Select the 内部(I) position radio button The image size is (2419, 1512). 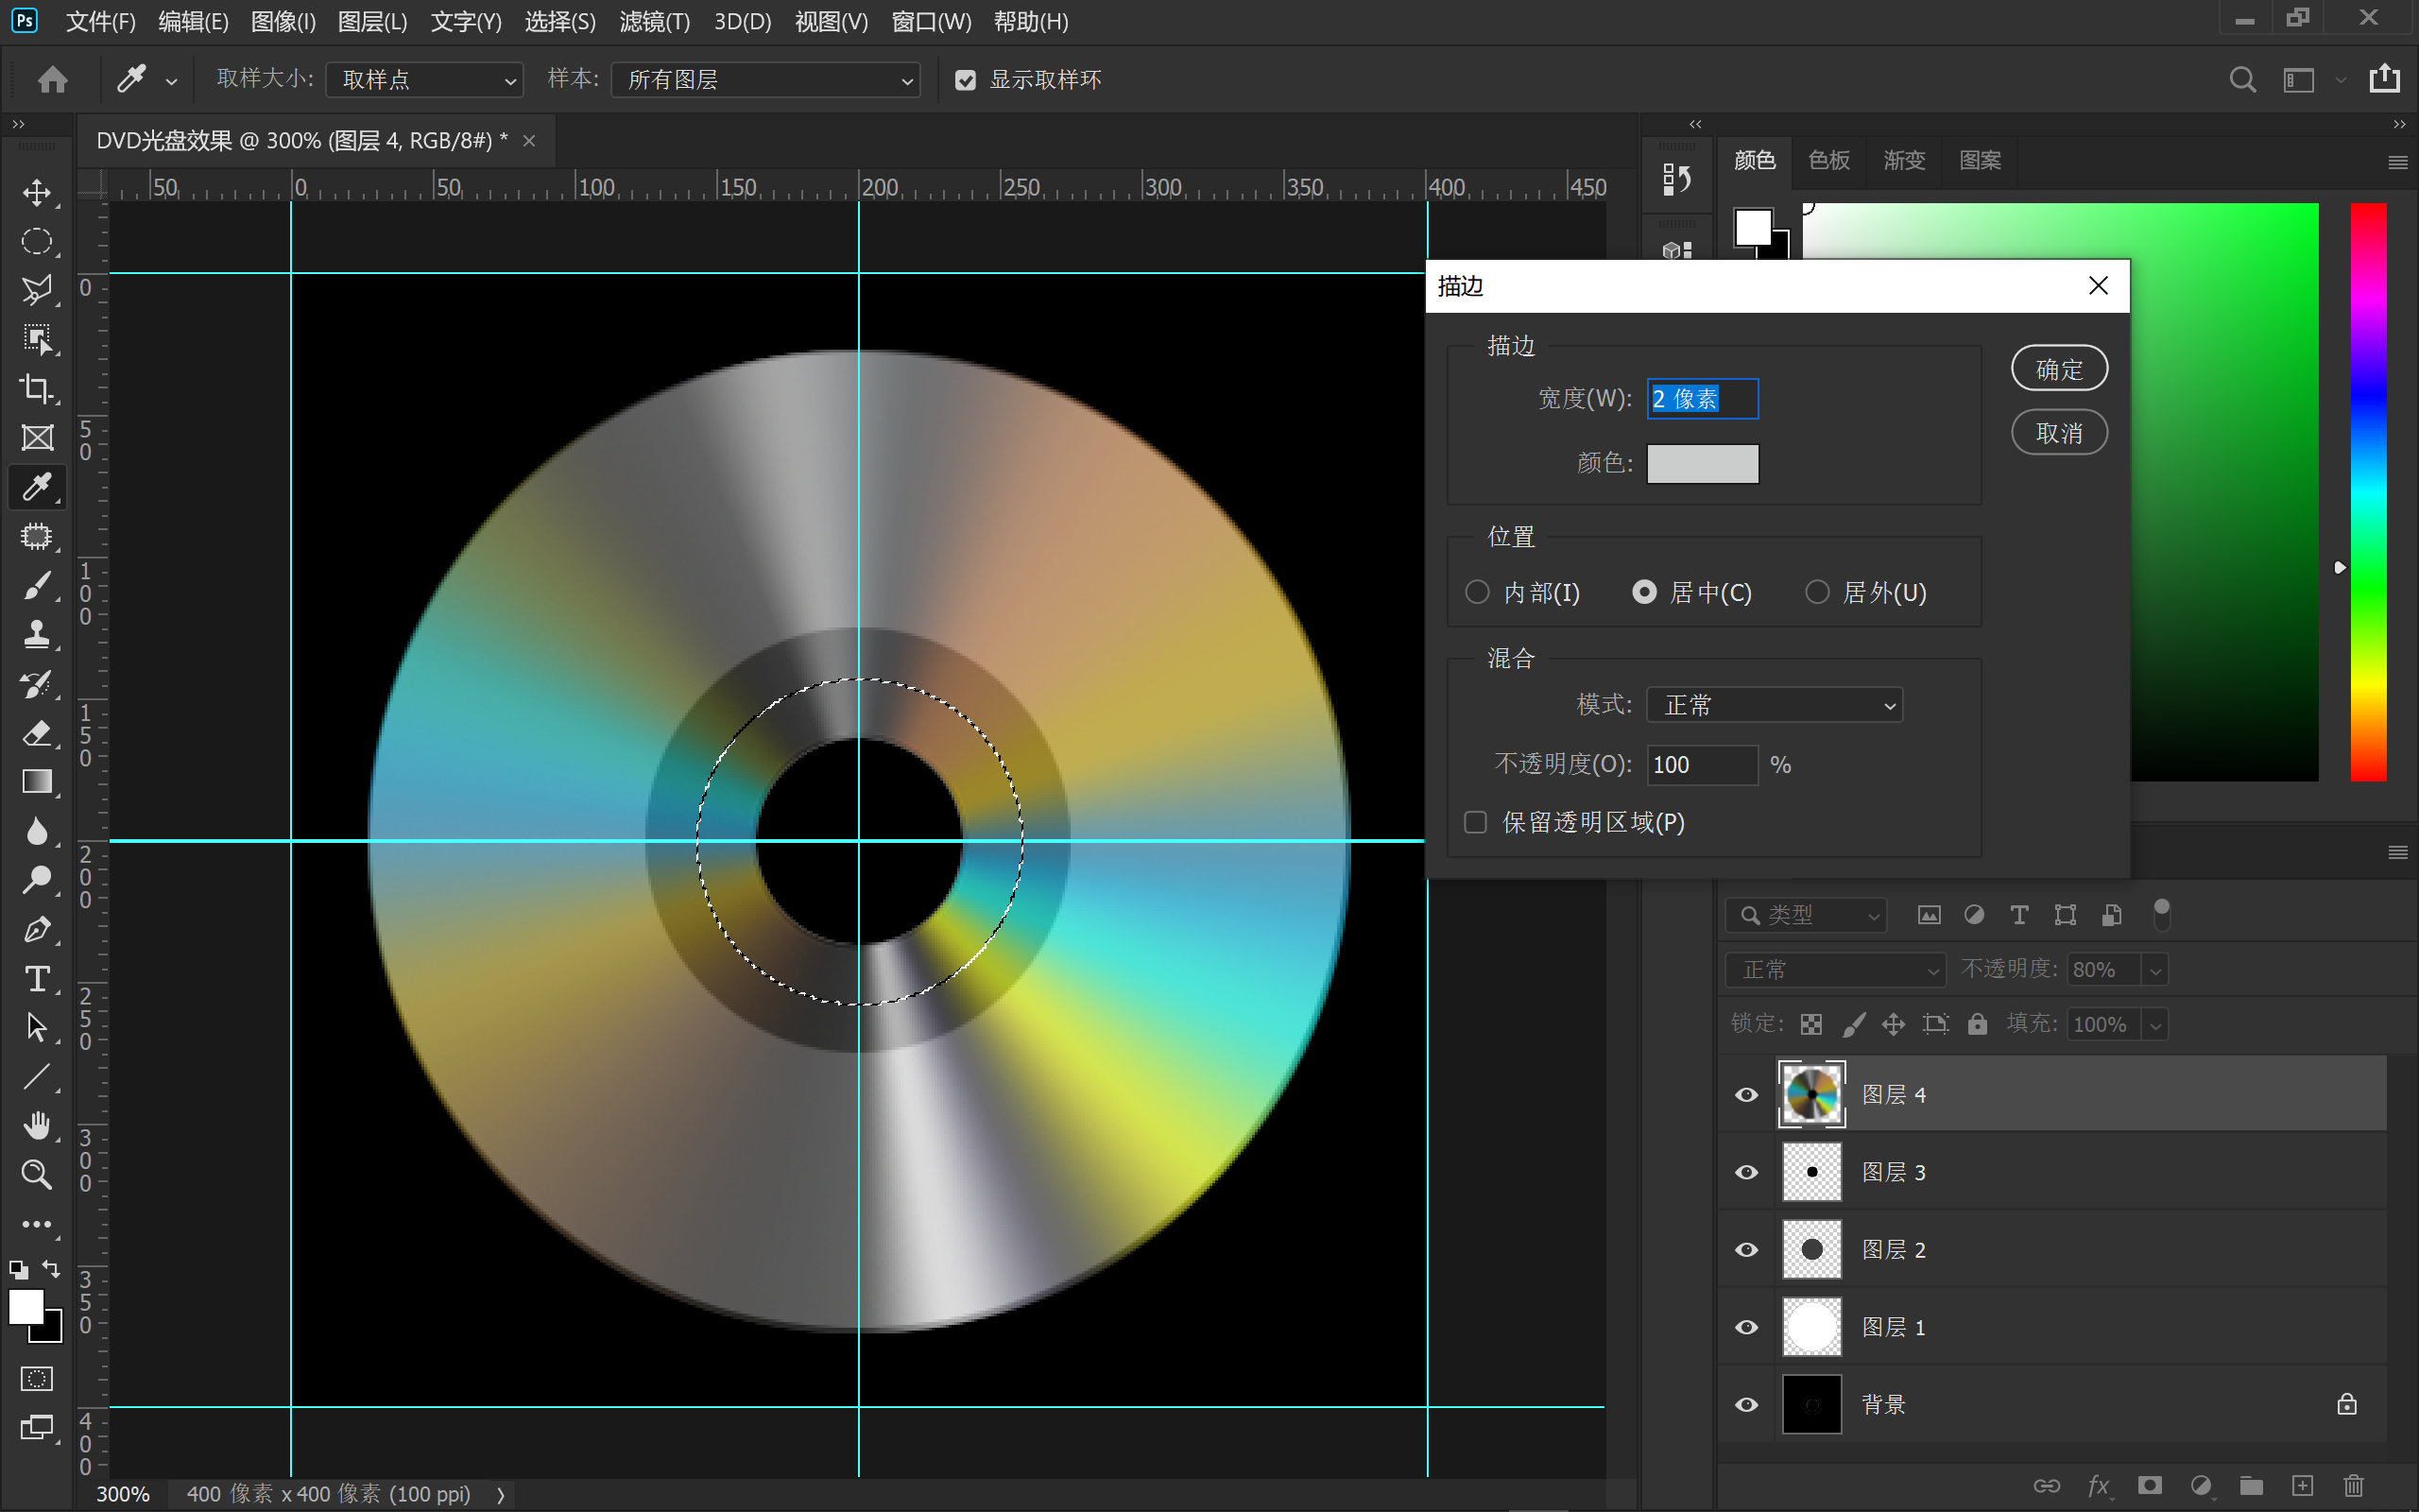pos(1476,592)
